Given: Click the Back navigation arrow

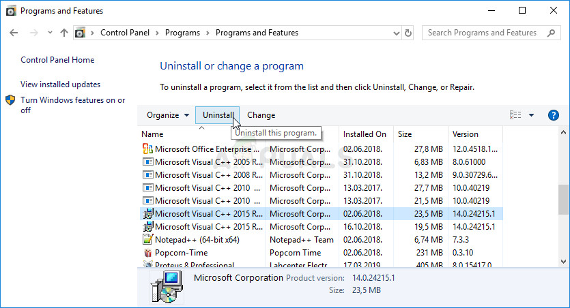Looking at the screenshot, I should 14,33.
